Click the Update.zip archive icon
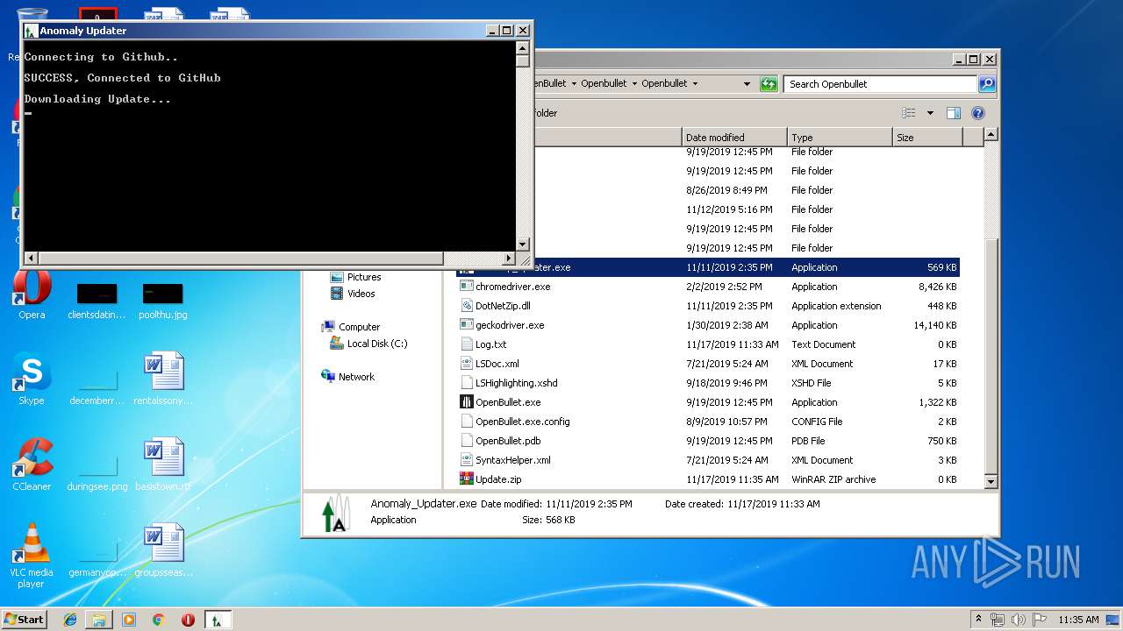 [x=467, y=479]
